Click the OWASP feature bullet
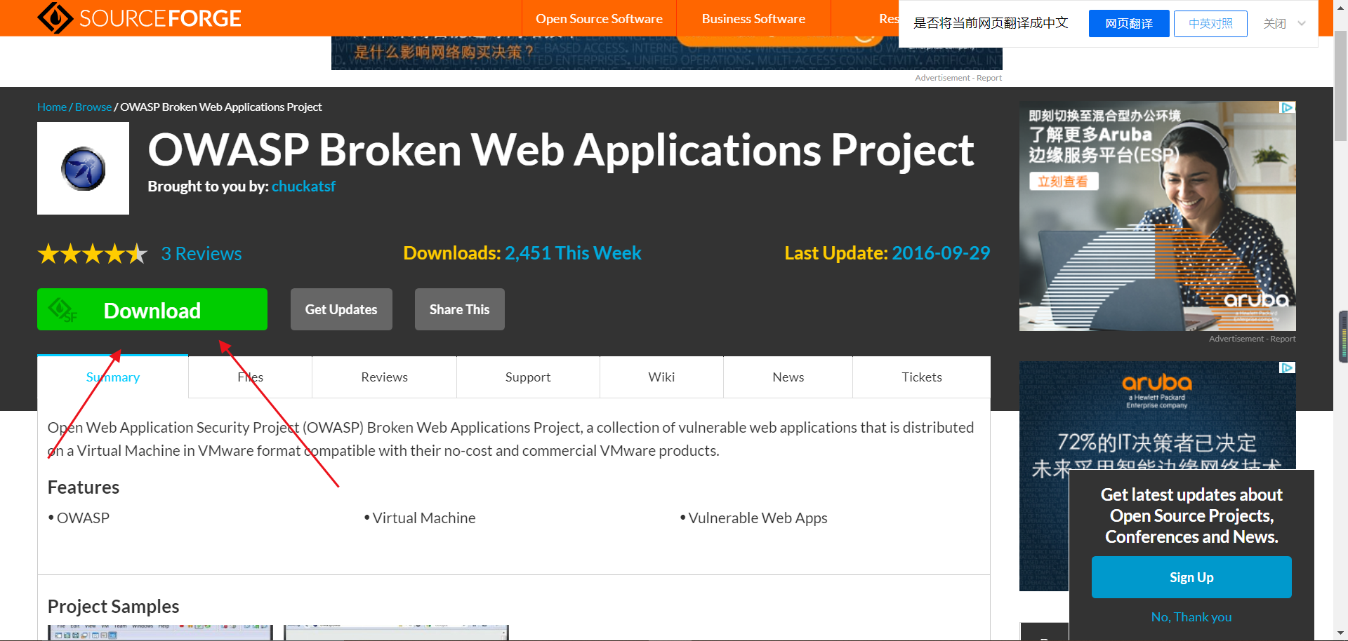The height and width of the screenshot is (641, 1348). click(x=83, y=518)
